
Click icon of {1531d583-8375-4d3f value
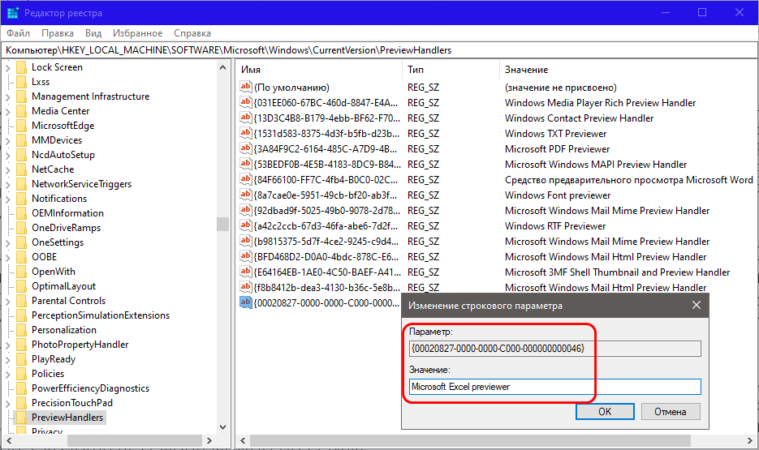pos(246,134)
